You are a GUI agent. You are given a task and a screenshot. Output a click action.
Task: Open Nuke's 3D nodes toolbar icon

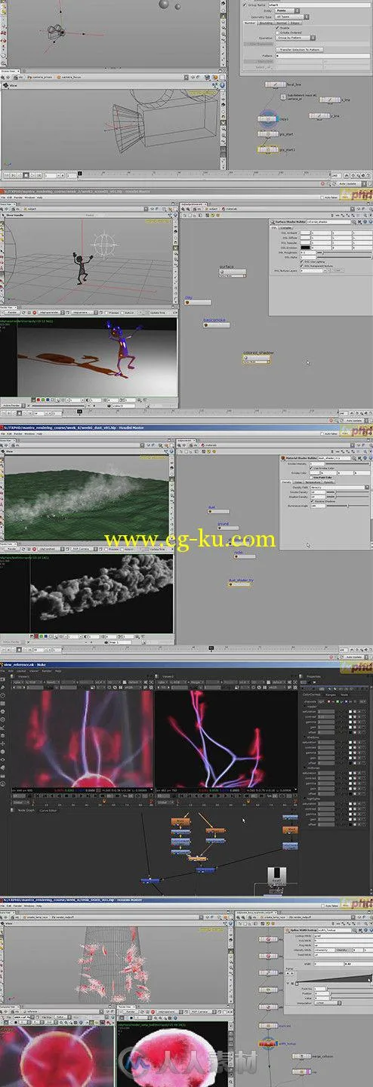(3, 752)
